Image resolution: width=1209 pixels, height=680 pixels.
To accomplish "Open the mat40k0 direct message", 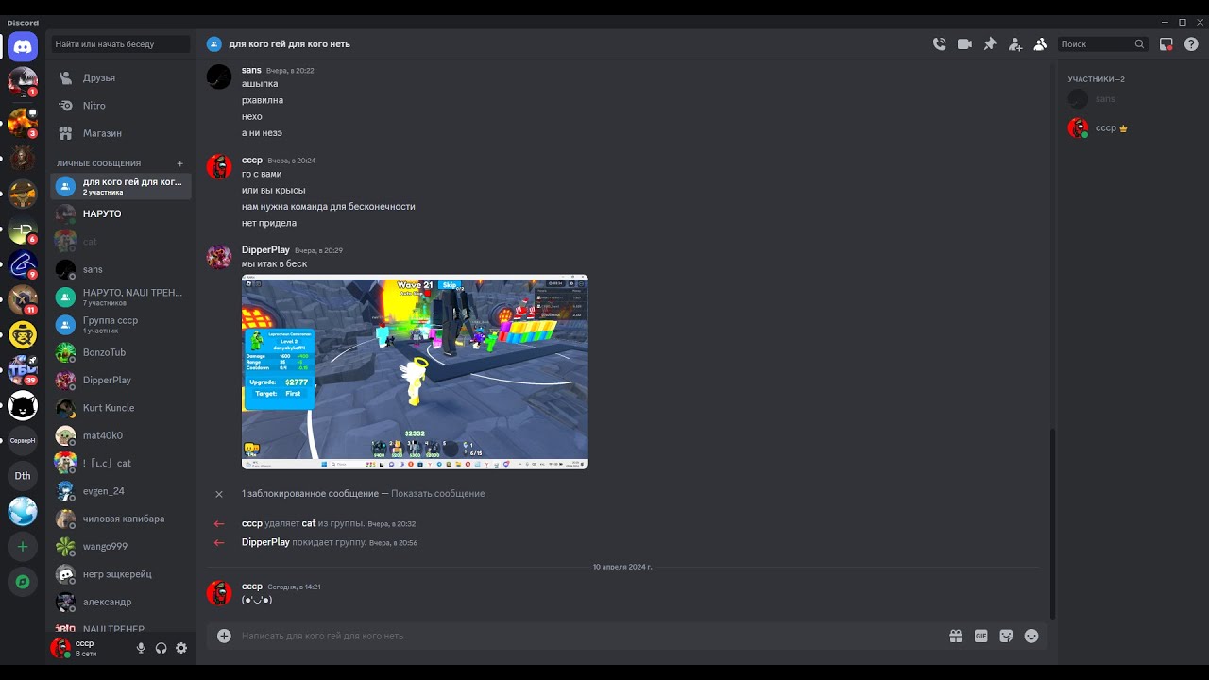I will [x=121, y=435].
